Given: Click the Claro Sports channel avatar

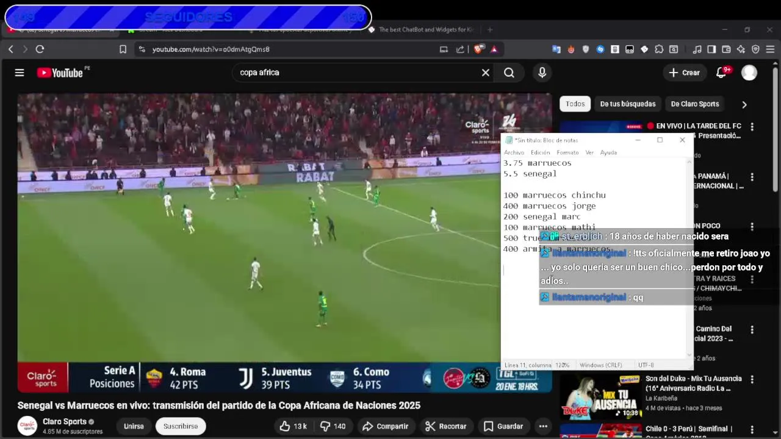Looking at the screenshot, I should pos(27,426).
